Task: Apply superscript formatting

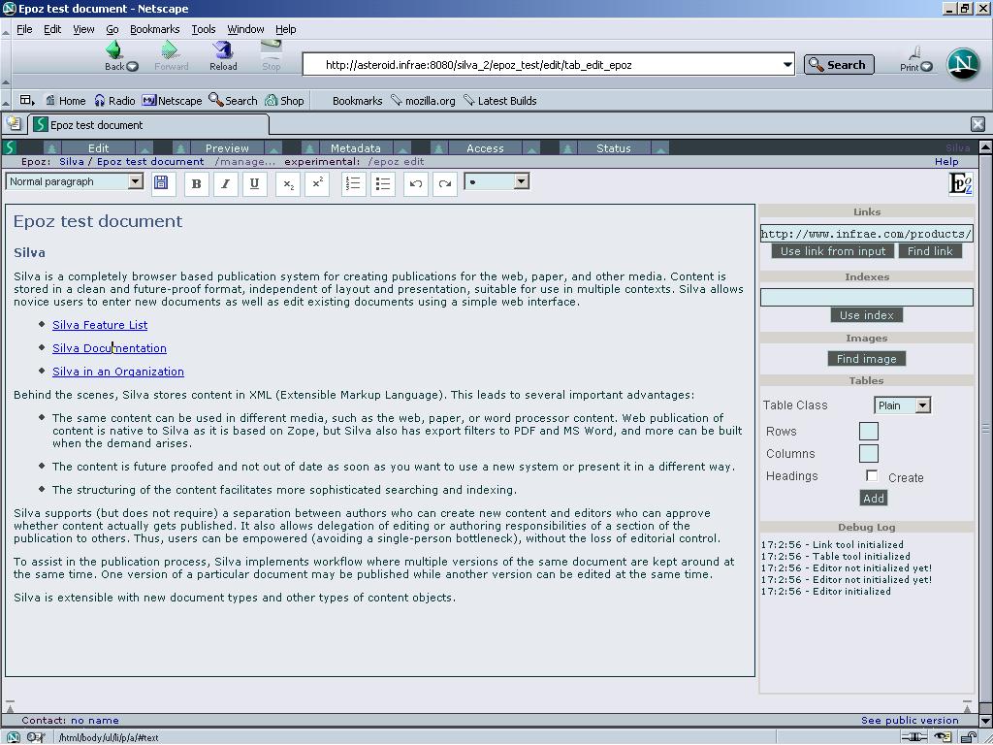Action: point(317,183)
